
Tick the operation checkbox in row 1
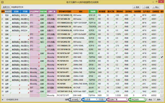click(162, 15)
